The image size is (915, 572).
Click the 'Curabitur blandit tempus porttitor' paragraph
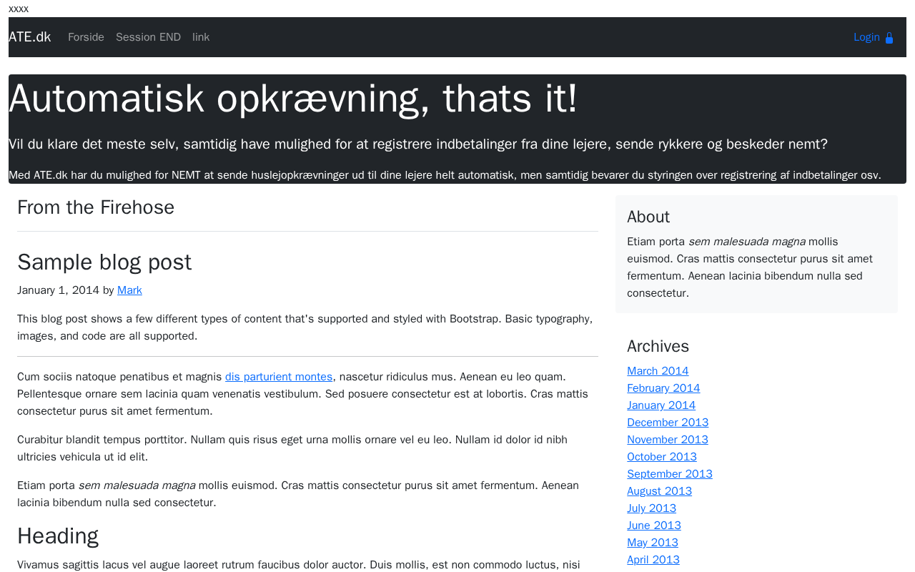coord(292,448)
